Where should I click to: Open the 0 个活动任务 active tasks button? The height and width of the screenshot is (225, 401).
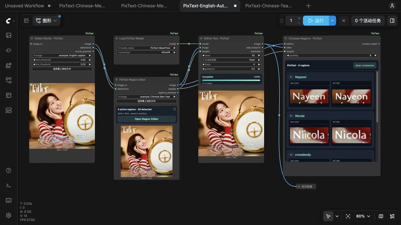coord(368,21)
